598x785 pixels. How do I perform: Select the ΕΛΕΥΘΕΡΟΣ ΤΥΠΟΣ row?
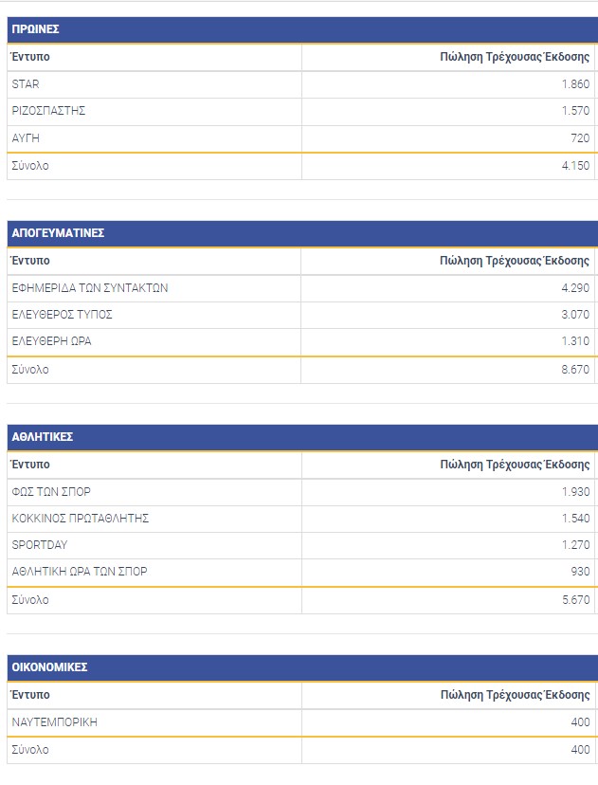click(63, 315)
